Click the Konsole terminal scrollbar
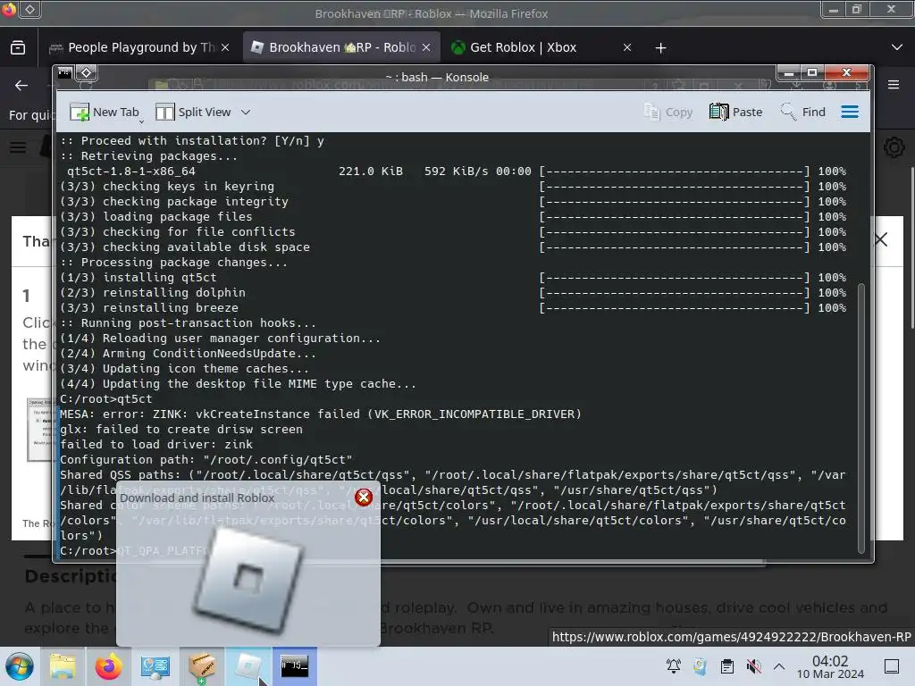915x686 pixels. pyautogui.click(x=861, y=418)
